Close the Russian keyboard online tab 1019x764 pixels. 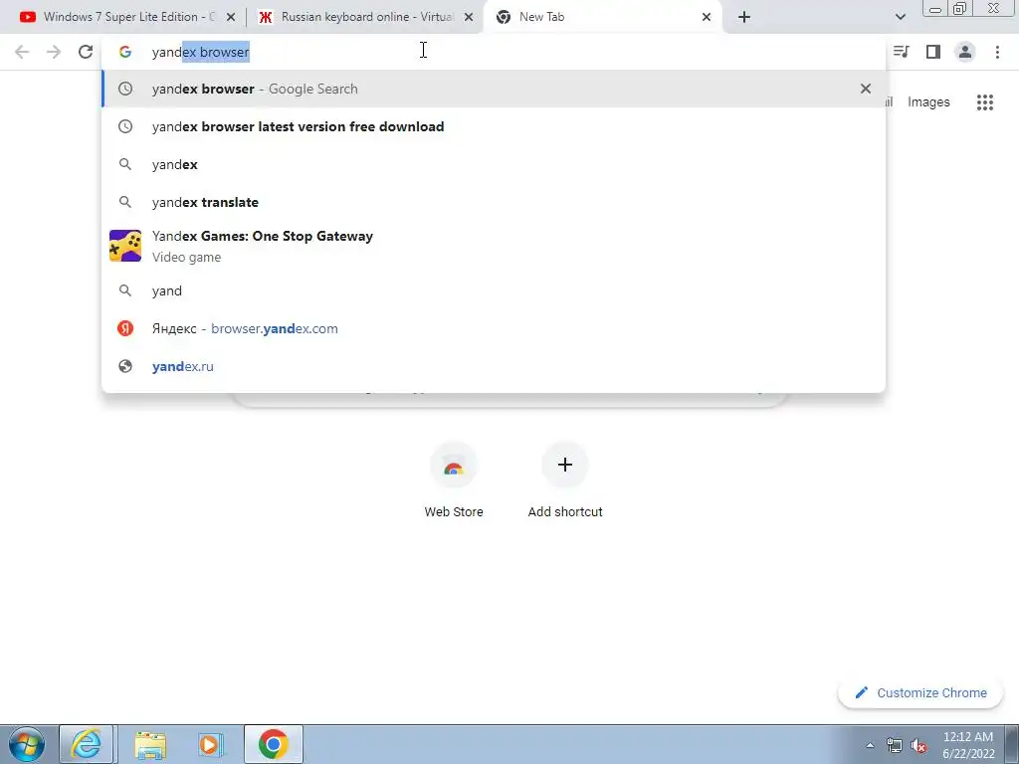pos(469,18)
